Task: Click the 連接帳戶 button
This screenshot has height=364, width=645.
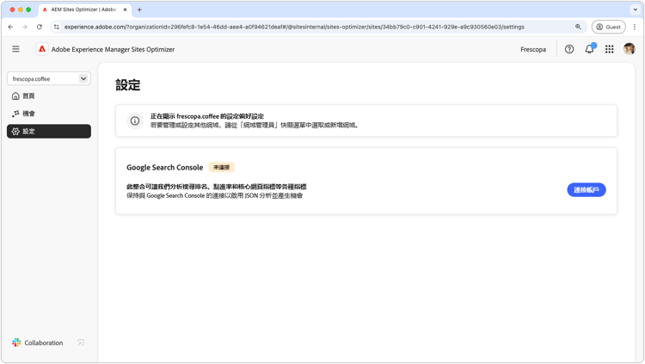Action: coord(587,190)
